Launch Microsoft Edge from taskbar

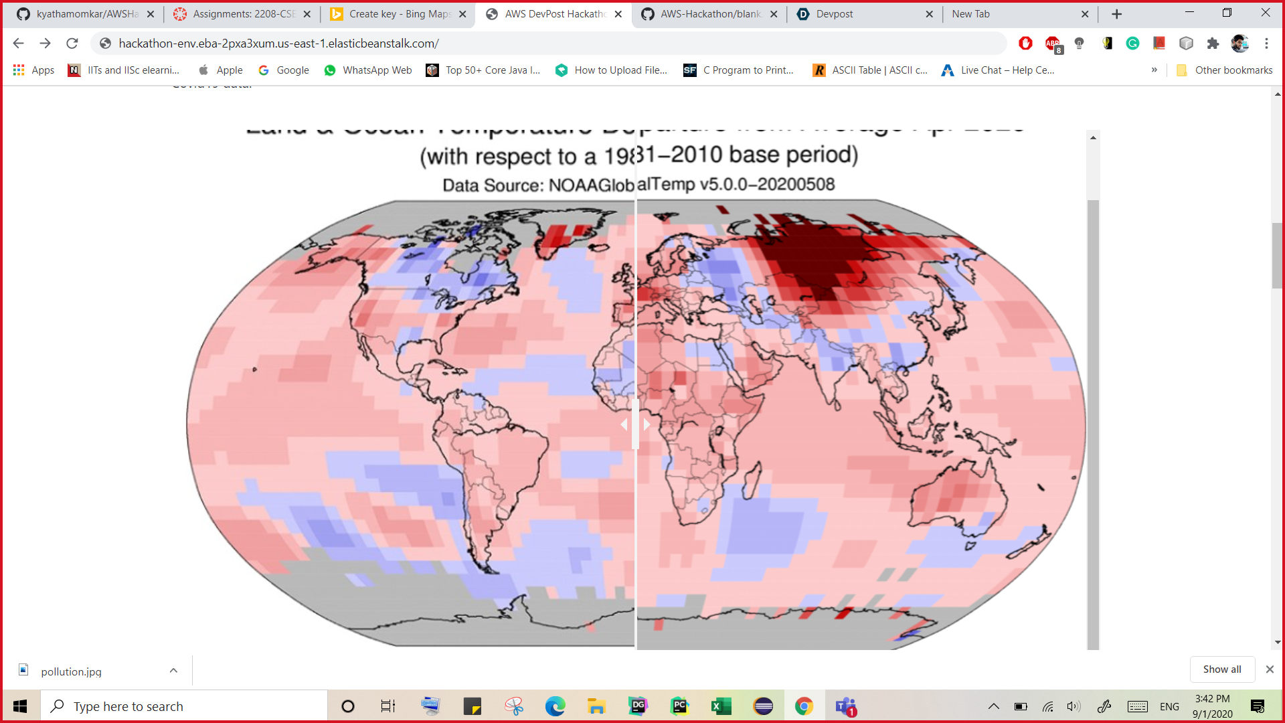pyautogui.click(x=555, y=706)
